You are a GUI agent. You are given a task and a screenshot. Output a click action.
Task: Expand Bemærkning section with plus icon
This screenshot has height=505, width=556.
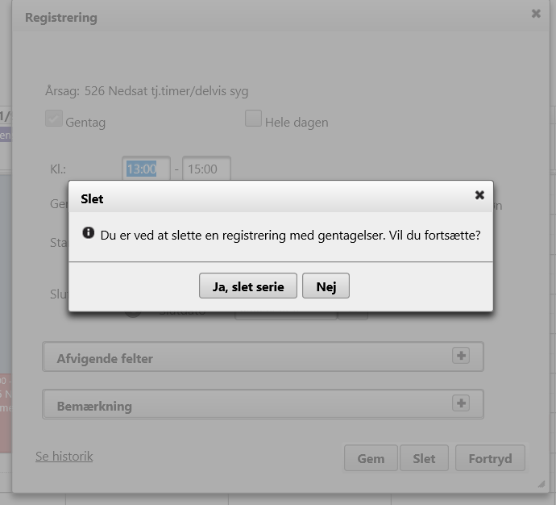click(461, 403)
